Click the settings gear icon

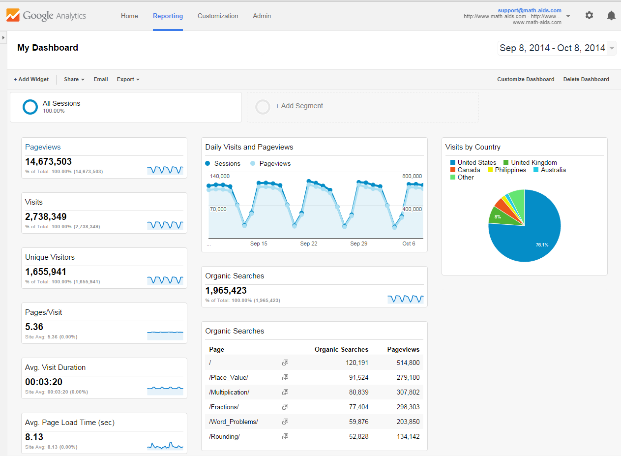pos(589,15)
